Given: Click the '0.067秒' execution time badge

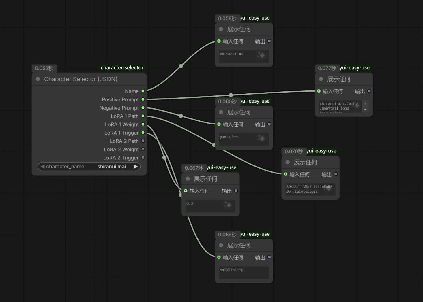Looking at the screenshot, I should (x=194, y=168).
